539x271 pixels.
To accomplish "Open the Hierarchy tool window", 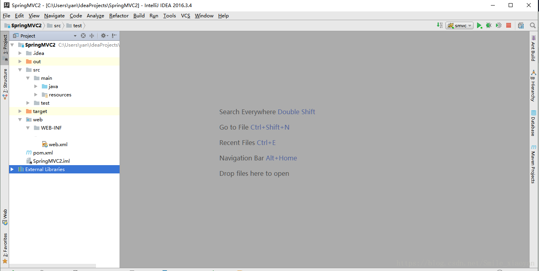I will pos(533,86).
